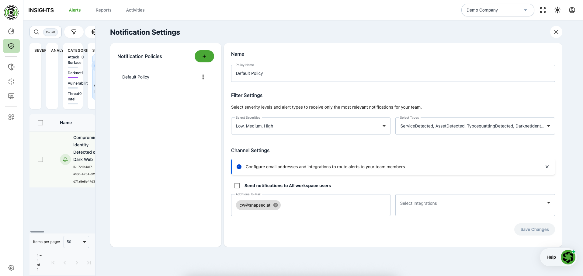The width and height of the screenshot is (583, 276).
Task: Open the Demo Company selector
Action: pyautogui.click(x=498, y=10)
